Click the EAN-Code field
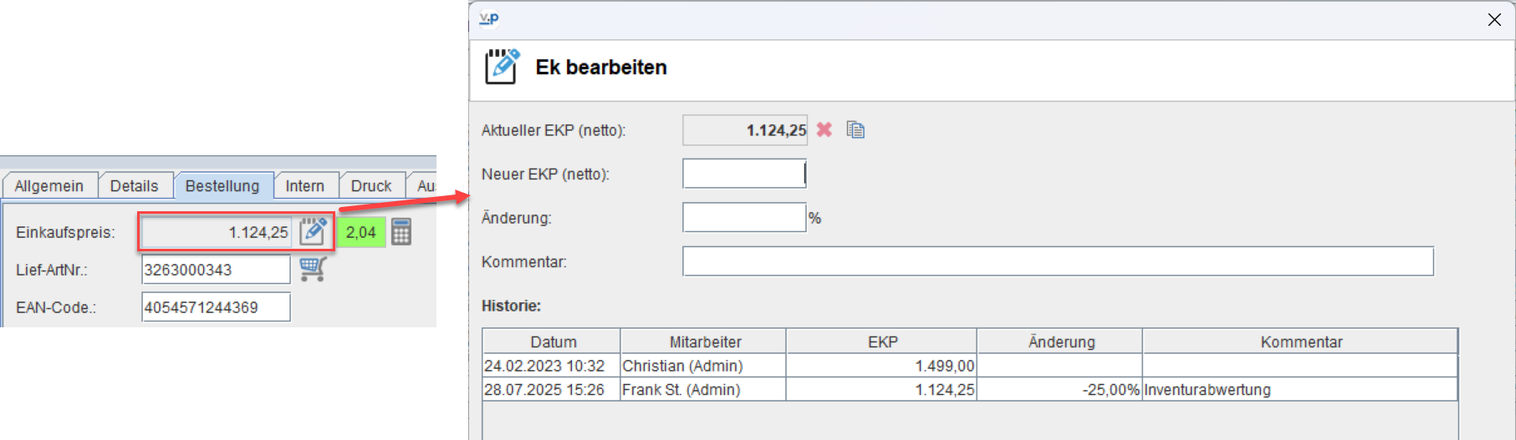Screen dimensions: 1516x440 [x=216, y=307]
